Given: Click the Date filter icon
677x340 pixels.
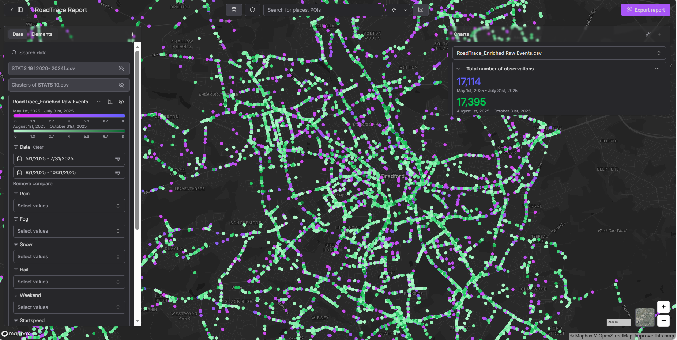Looking at the screenshot, I should [16, 147].
